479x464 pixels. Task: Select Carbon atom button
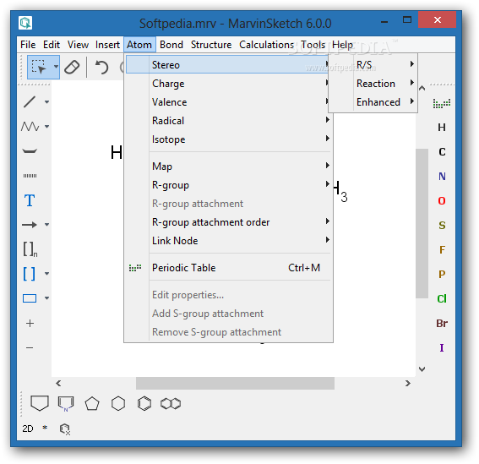[442, 152]
